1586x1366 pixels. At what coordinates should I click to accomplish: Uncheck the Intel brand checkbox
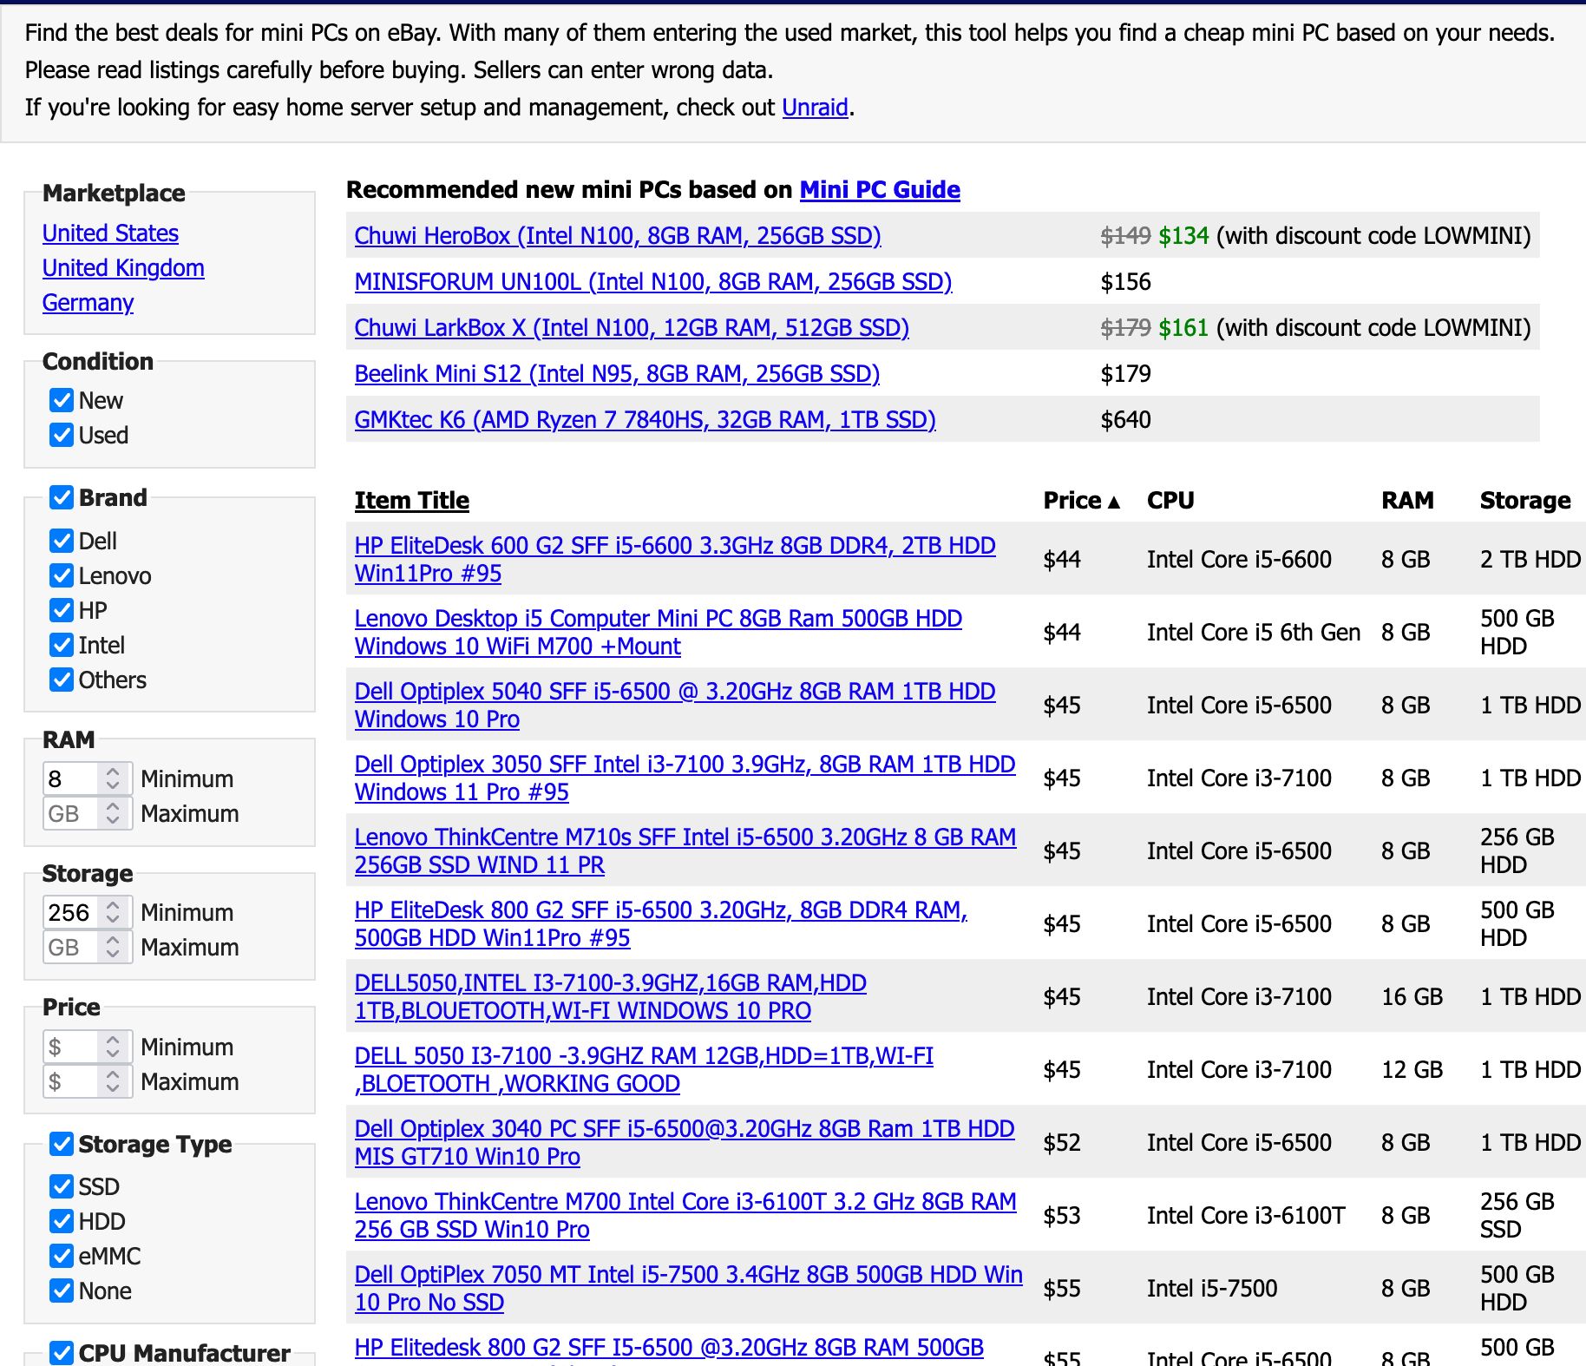point(62,645)
